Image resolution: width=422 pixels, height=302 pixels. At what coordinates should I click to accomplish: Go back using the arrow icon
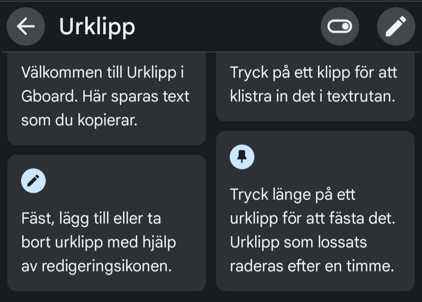25,26
